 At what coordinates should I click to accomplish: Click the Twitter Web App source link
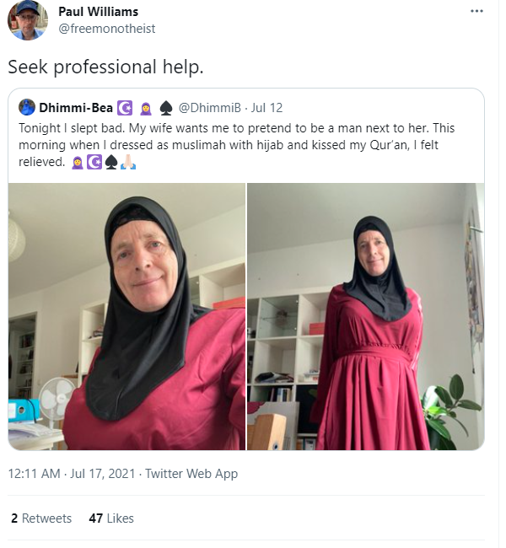(x=191, y=474)
